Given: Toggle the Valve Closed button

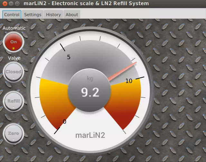Looking at the screenshot, I should pyautogui.click(x=14, y=72).
